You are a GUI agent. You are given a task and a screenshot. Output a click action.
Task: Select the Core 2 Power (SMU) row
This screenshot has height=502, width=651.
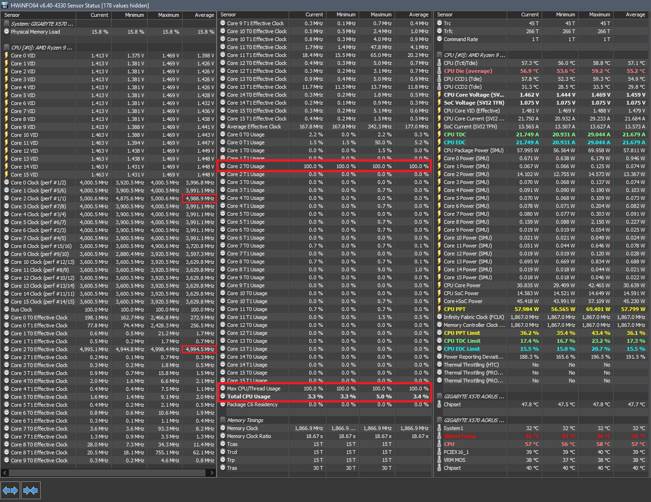[542, 174]
